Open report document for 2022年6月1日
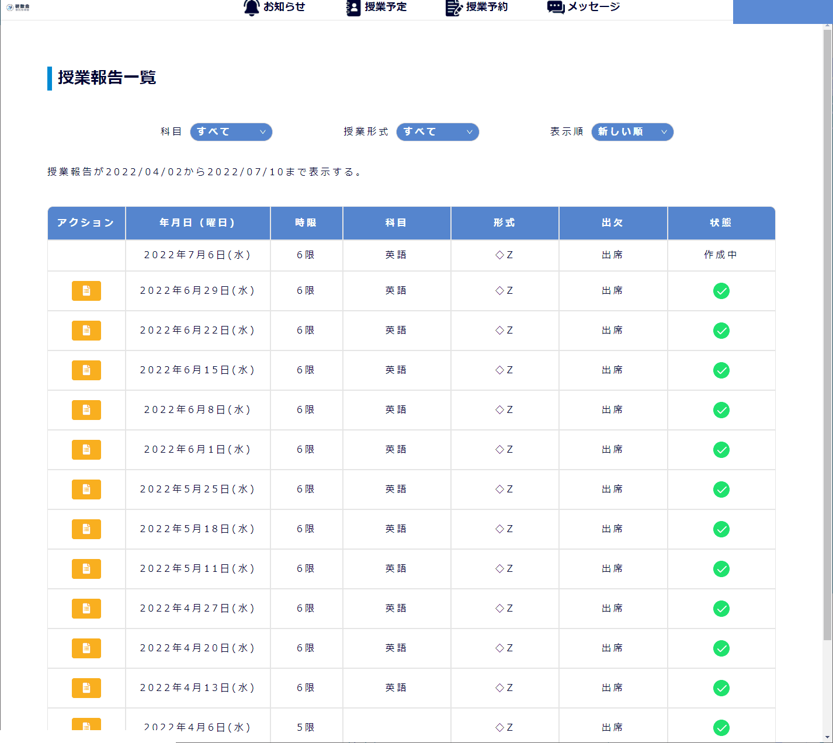 (x=86, y=450)
